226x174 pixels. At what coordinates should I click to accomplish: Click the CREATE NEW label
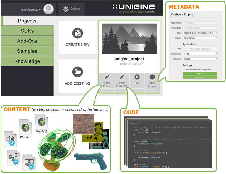pos(77,45)
